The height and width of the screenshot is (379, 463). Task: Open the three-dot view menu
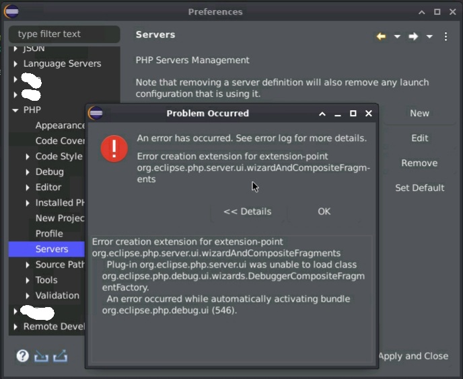(x=446, y=36)
